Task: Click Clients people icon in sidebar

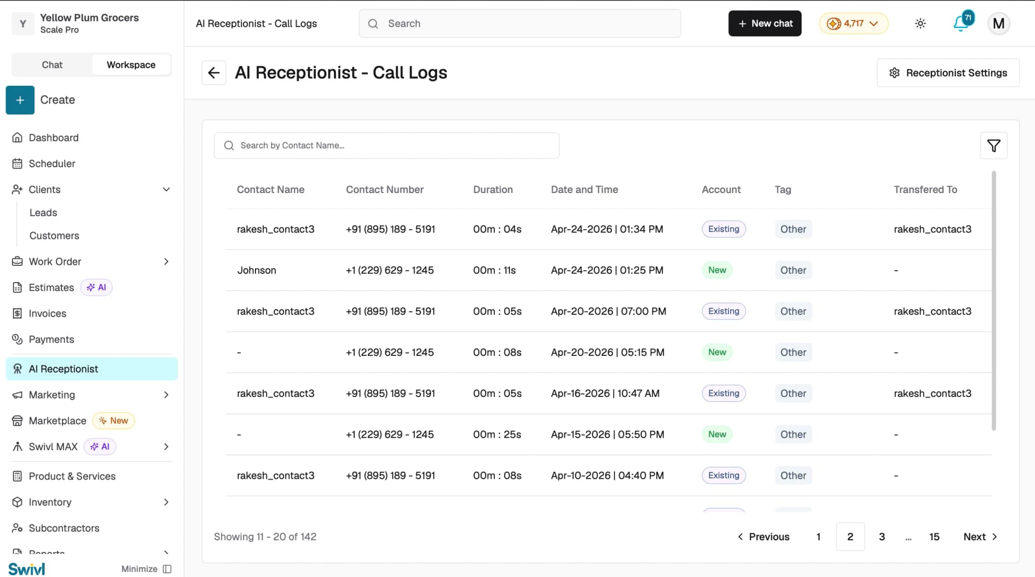Action: [17, 189]
